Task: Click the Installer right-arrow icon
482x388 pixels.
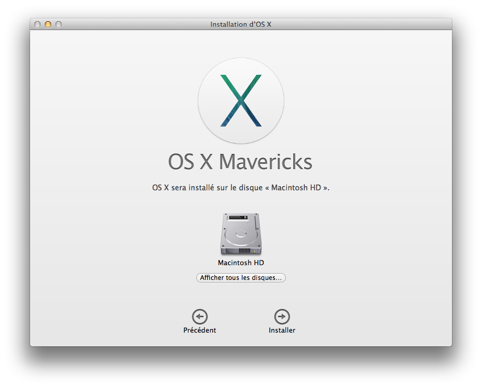Action: (x=282, y=316)
